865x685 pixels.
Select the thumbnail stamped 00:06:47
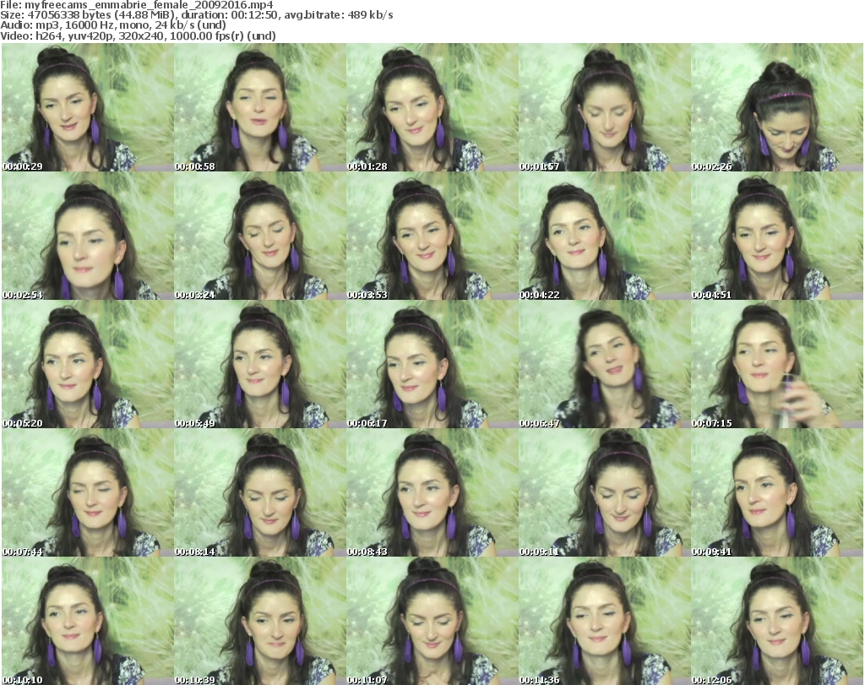605,365
